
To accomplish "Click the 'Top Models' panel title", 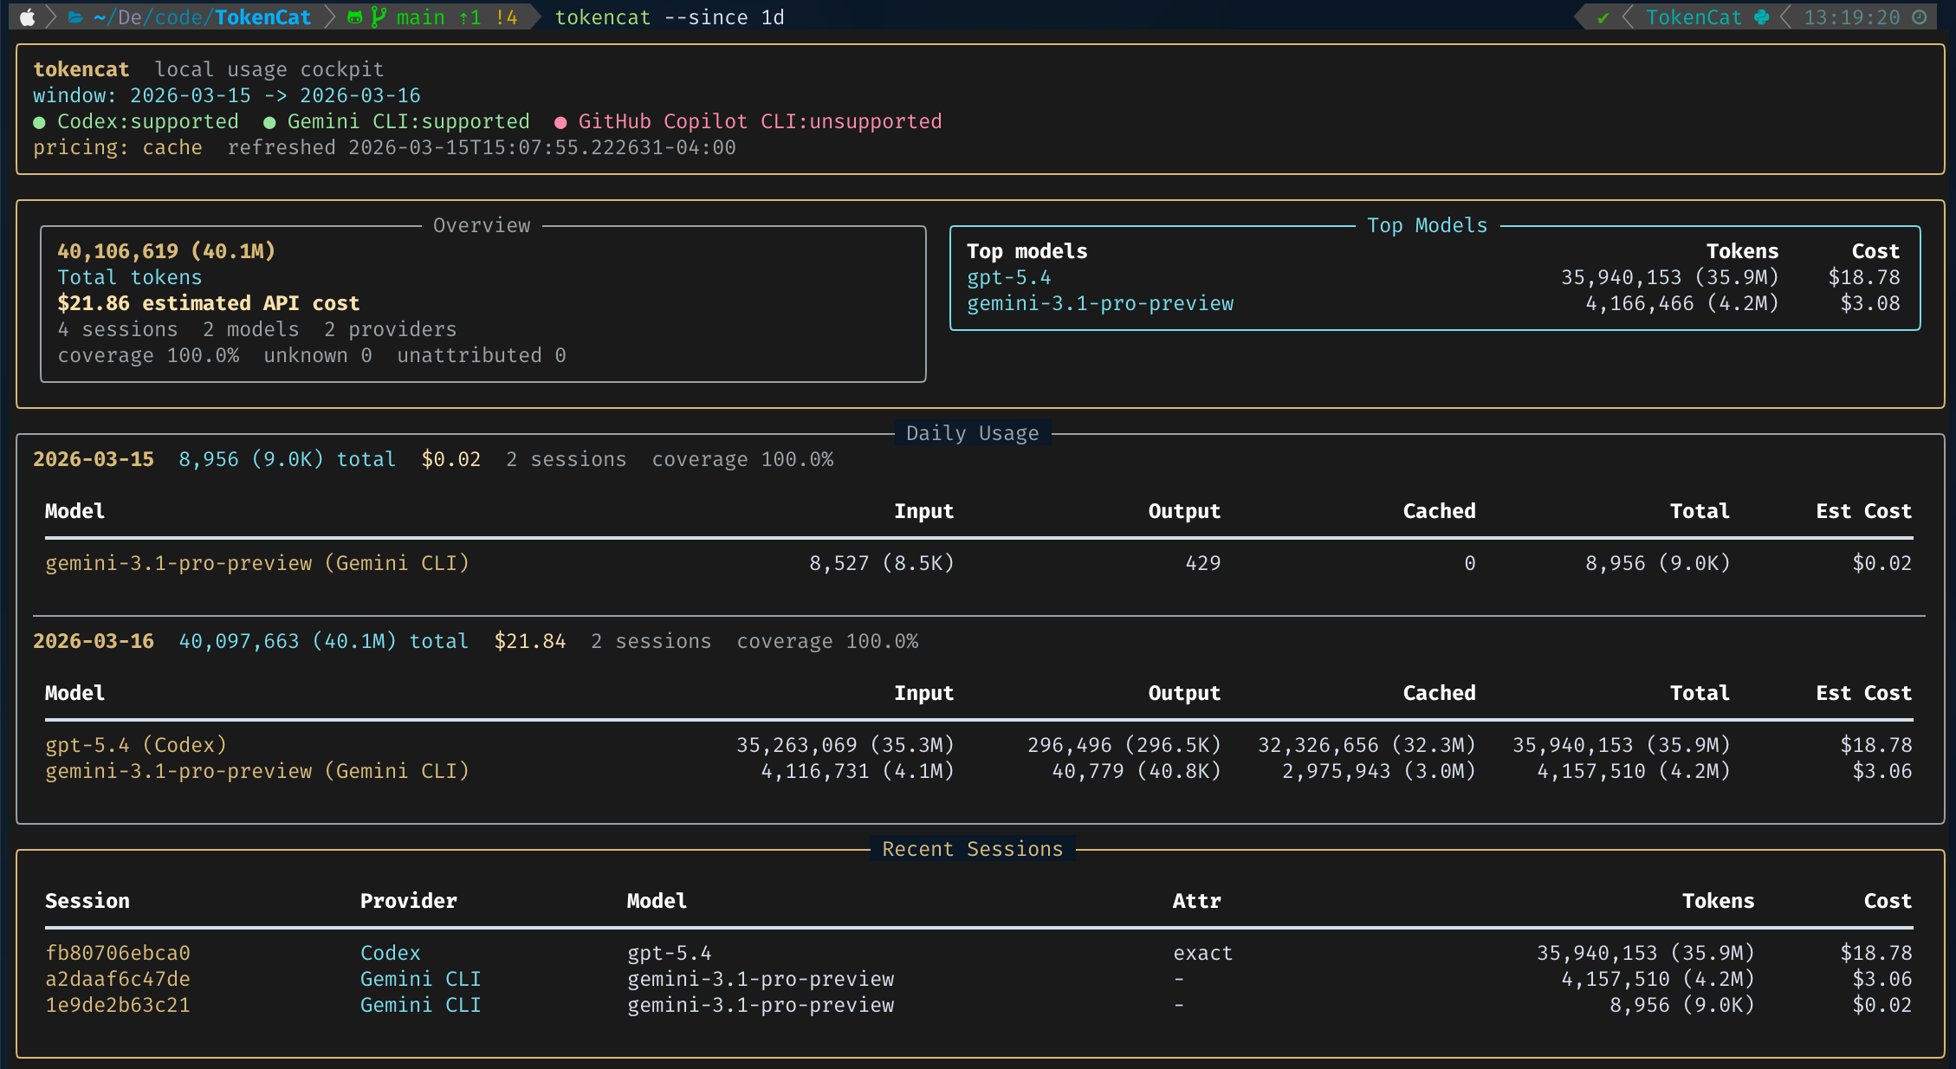I will pyautogui.click(x=1427, y=225).
